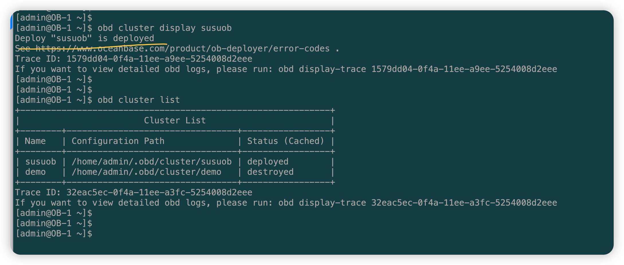This screenshot has width=624, height=265.
Task: Click the 'obd cluster list' command text
Action: tap(139, 100)
